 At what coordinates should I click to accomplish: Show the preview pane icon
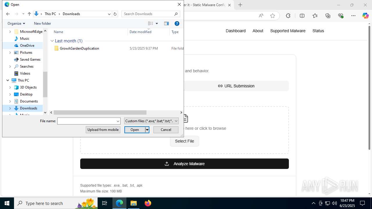167,24
